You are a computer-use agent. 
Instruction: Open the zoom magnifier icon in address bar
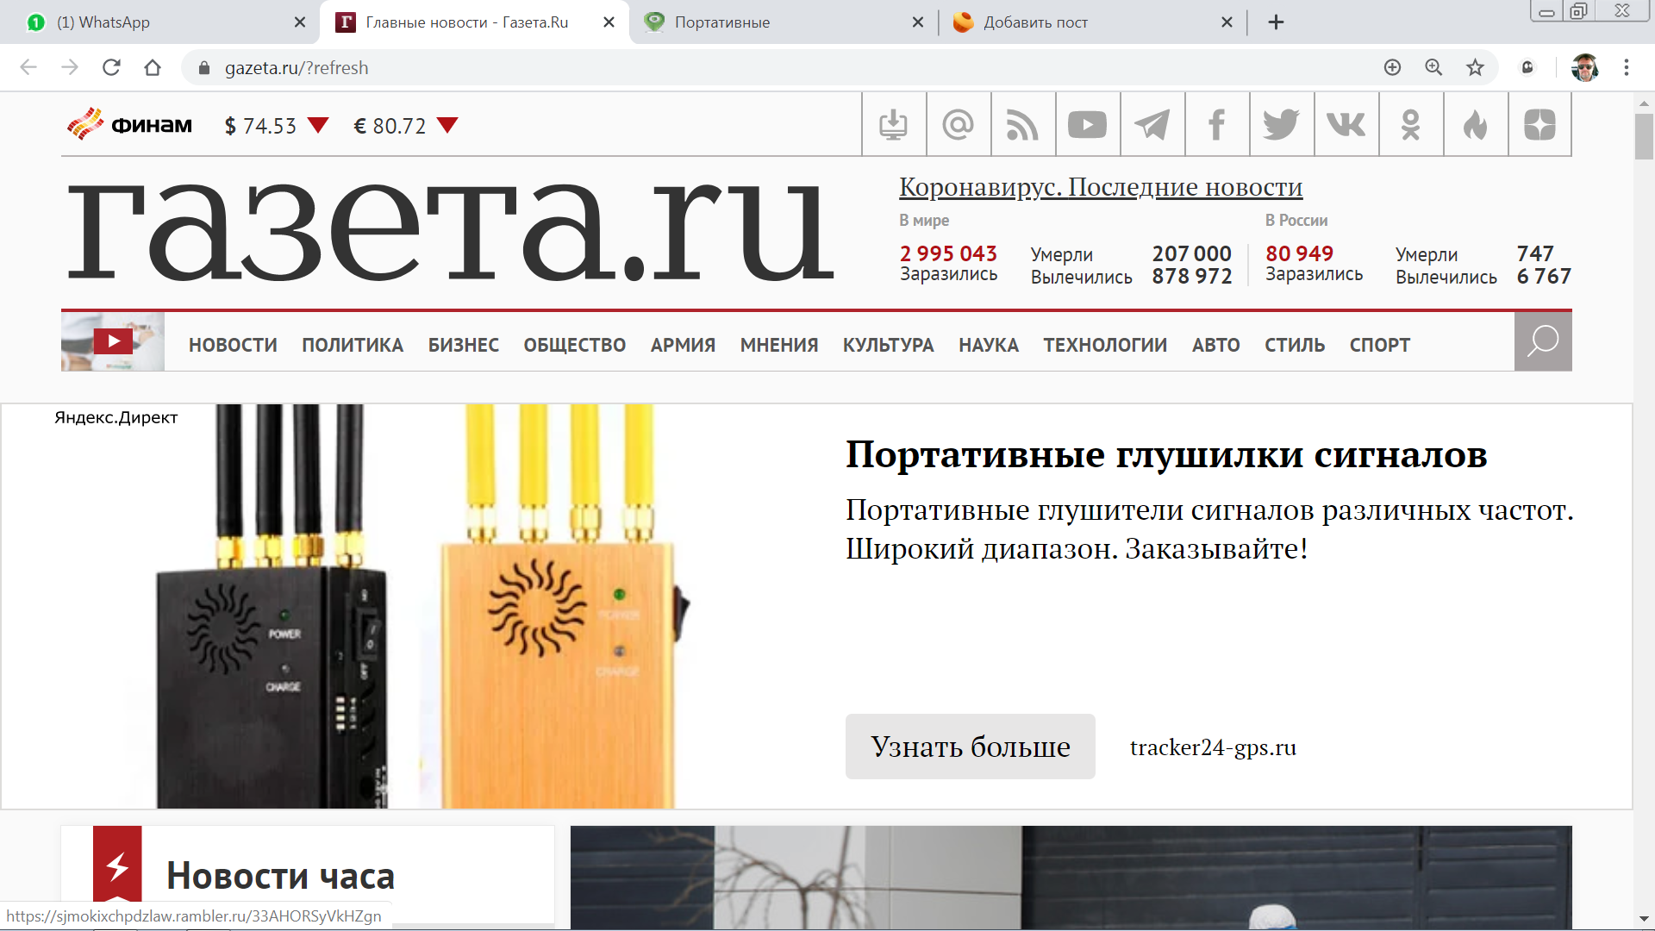1433,67
